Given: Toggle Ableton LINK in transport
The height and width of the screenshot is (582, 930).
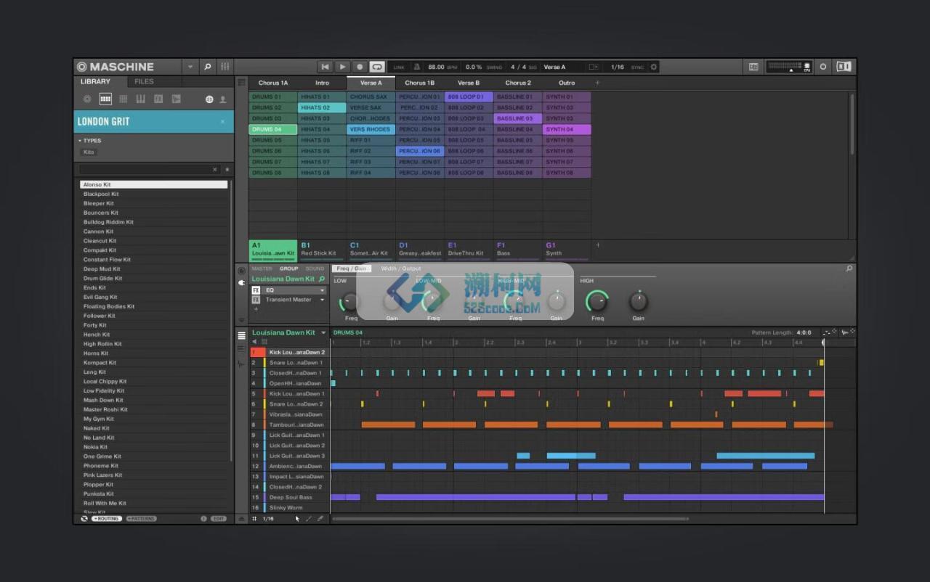Looking at the screenshot, I should [398, 67].
